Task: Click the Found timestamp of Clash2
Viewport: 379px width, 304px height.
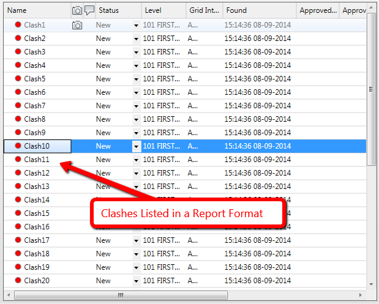Action: coord(257,39)
